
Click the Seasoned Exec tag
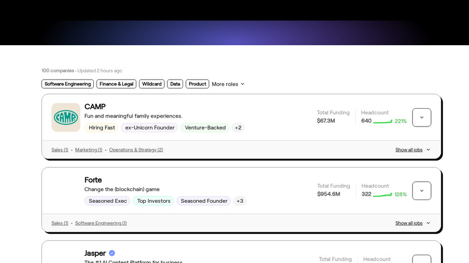coord(108,201)
